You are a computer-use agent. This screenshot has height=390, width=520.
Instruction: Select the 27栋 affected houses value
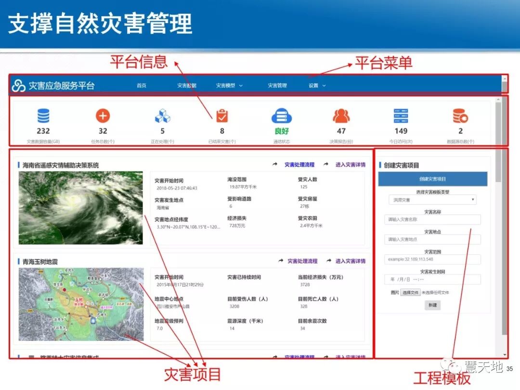(304, 206)
